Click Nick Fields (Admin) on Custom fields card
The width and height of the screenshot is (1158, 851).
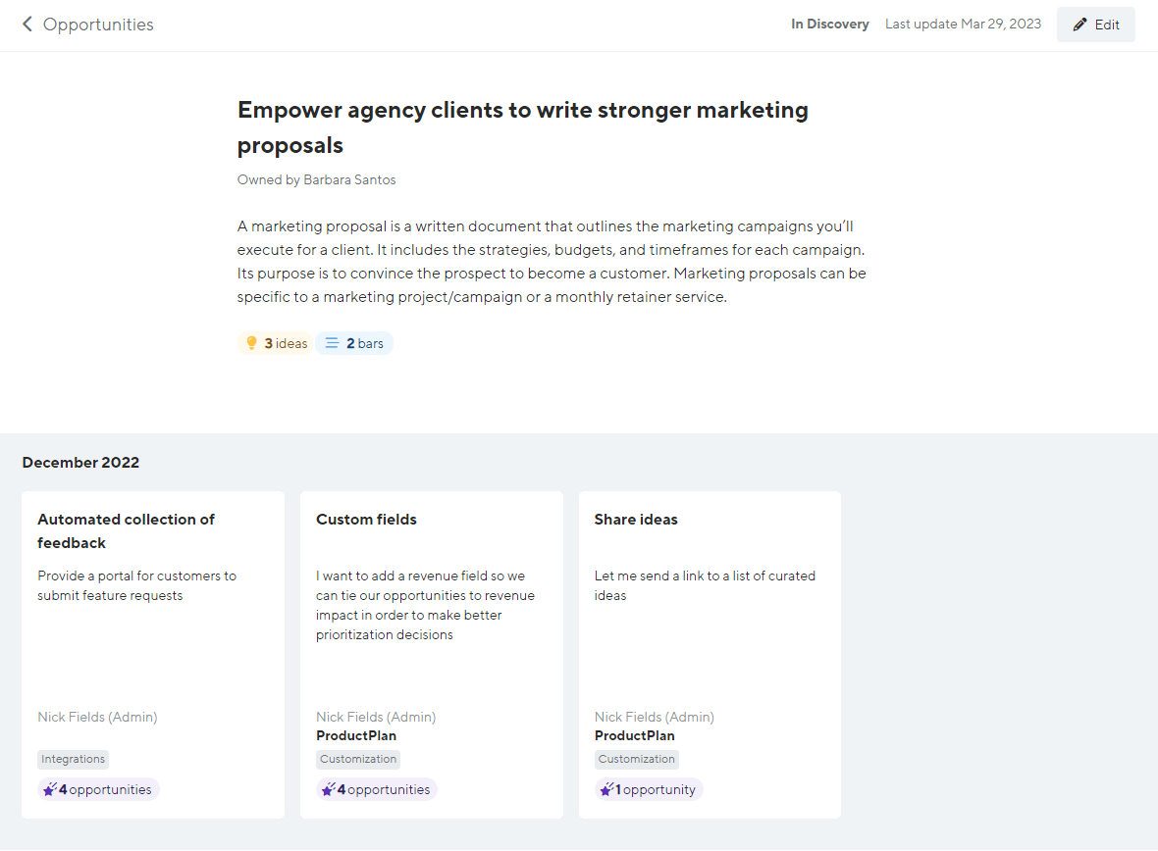(376, 717)
